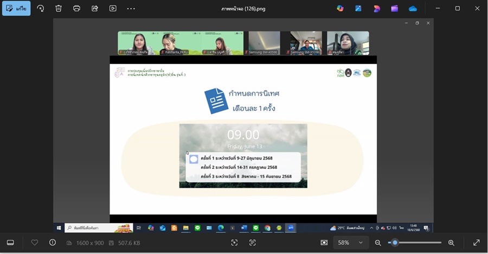Open print dialog with the printer icon
Image resolution: width=488 pixels, height=254 pixels.
[x=76, y=9]
